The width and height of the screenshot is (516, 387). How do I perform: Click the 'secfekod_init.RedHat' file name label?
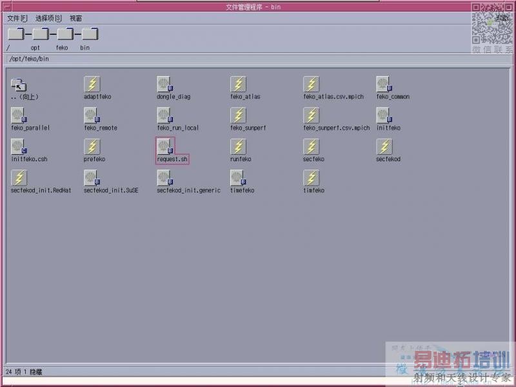pos(41,190)
